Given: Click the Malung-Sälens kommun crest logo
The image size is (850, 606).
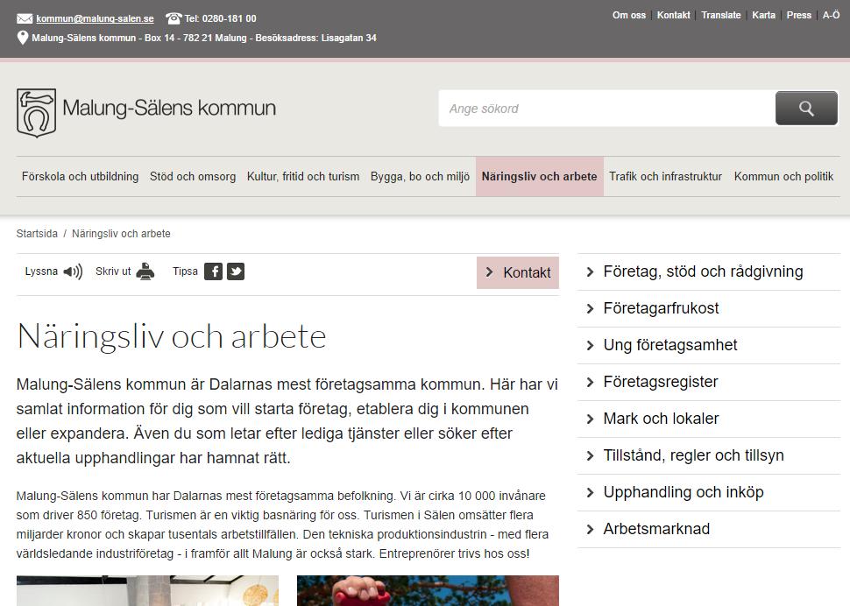Looking at the screenshot, I should [x=36, y=113].
